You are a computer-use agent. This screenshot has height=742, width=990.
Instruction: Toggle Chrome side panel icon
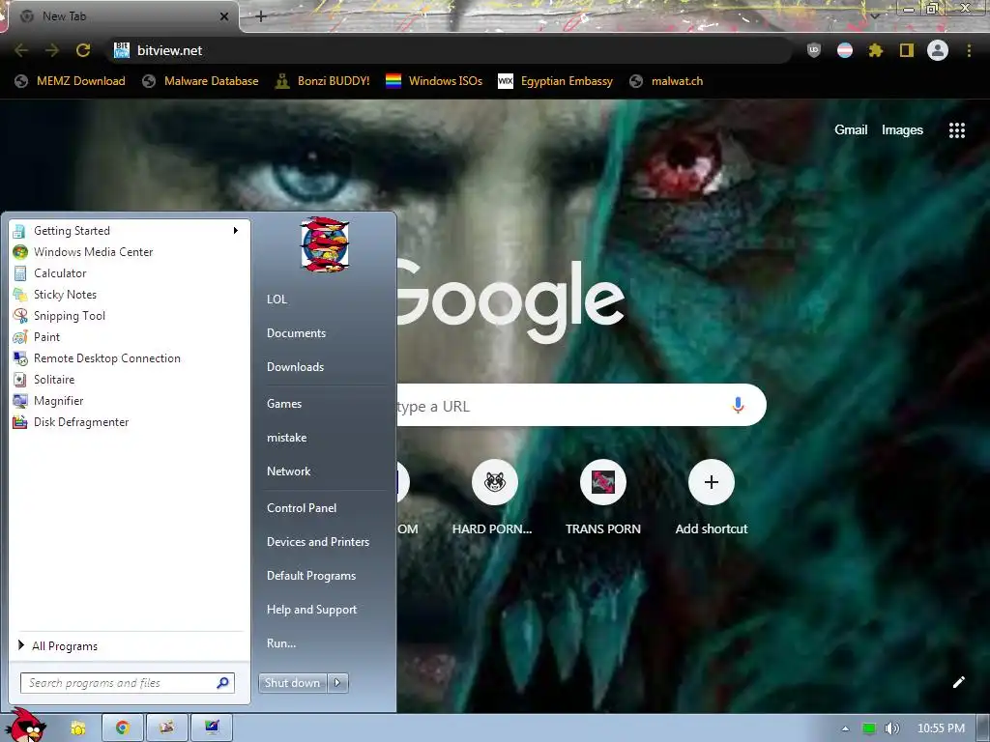[907, 50]
